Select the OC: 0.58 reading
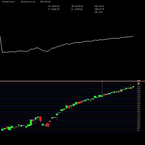145x145 pixels. click(99, 6)
